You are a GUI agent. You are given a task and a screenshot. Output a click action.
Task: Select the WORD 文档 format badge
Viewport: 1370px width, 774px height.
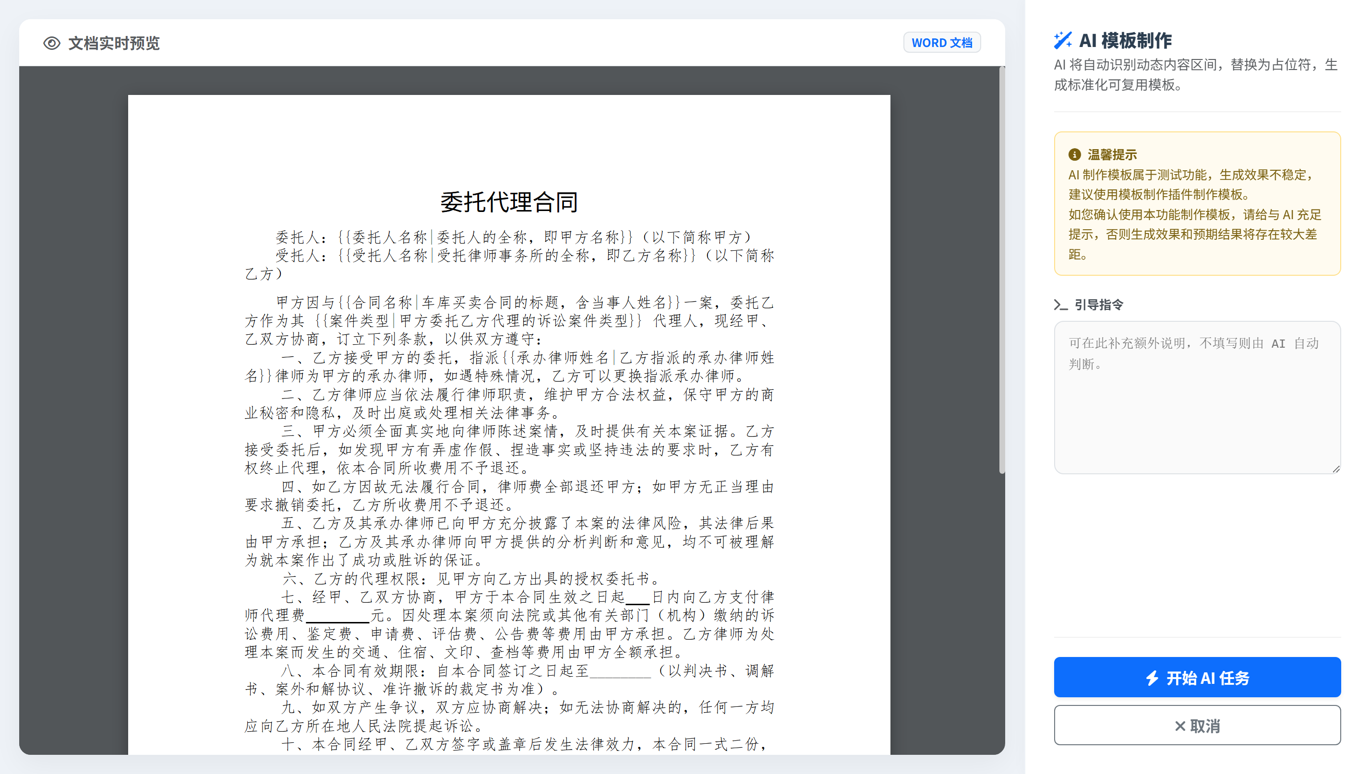942,43
